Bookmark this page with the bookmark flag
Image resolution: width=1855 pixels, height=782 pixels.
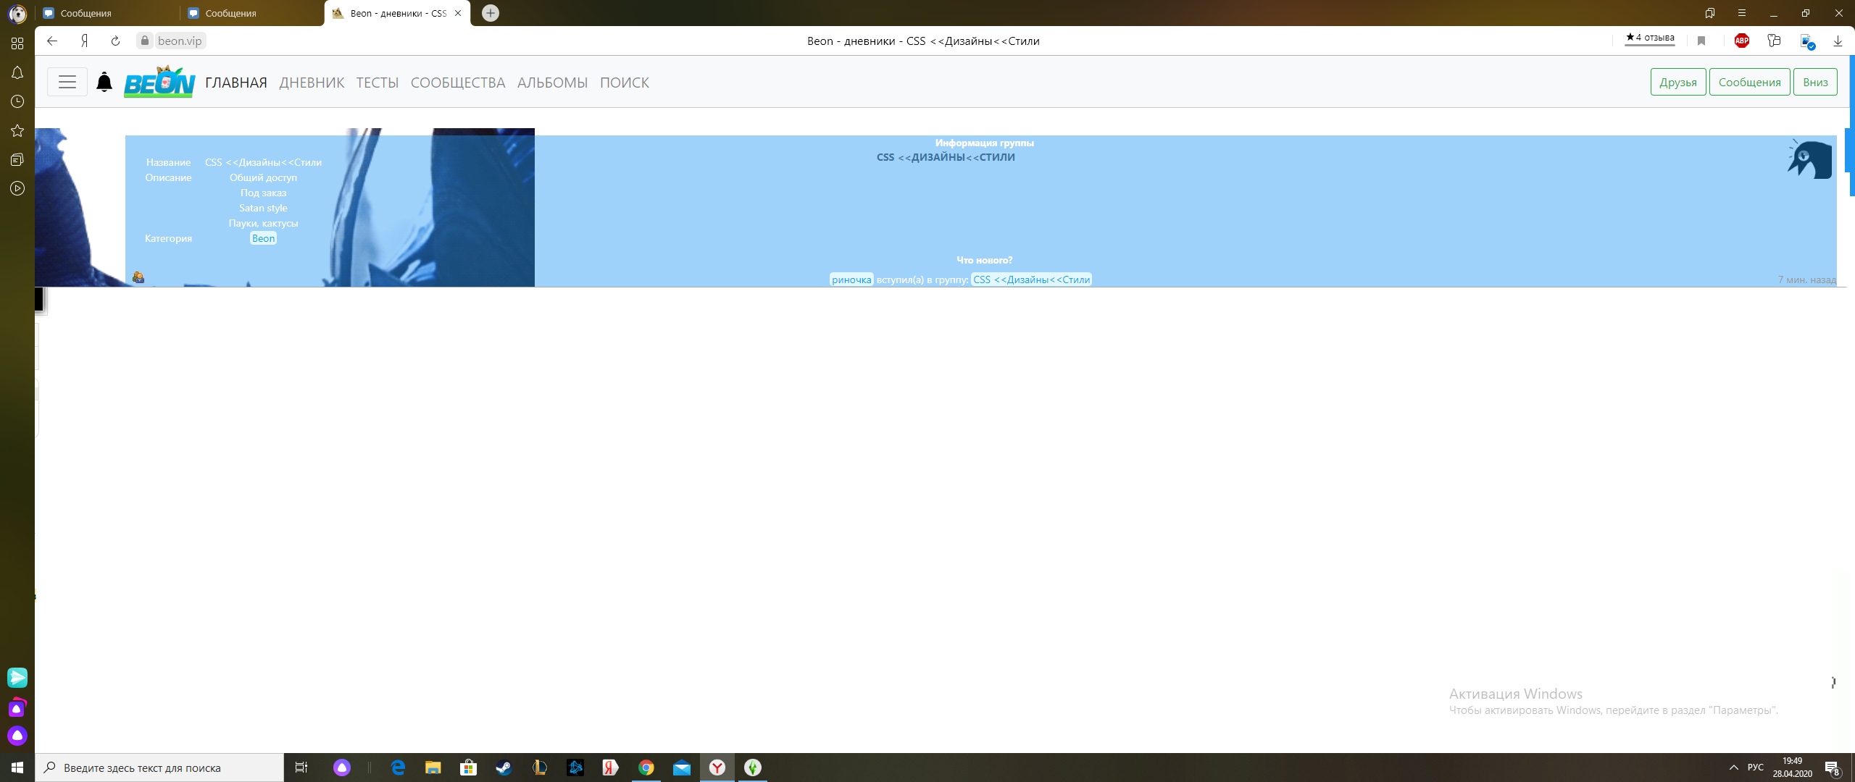1701,41
